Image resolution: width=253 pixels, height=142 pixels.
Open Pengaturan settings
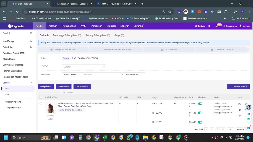[230, 26]
